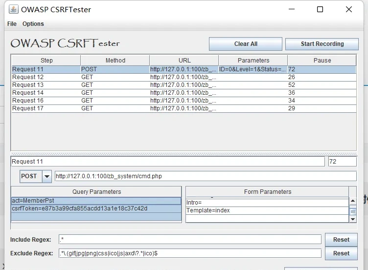
Task: Click the form parameters scroll down arrow
Action: 353,219
